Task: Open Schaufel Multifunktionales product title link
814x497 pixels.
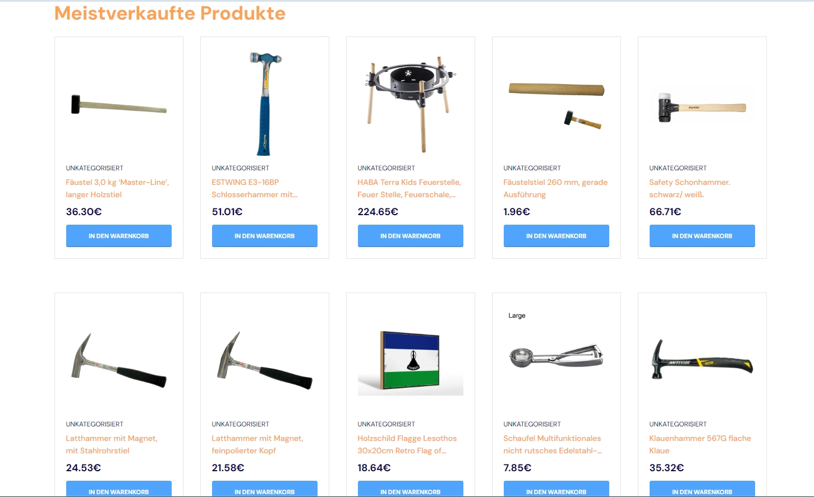Action: pyautogui.click(x=553, y=444)
